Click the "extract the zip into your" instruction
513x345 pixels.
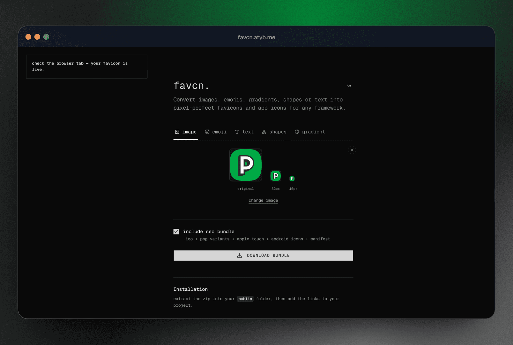[256, 302]
